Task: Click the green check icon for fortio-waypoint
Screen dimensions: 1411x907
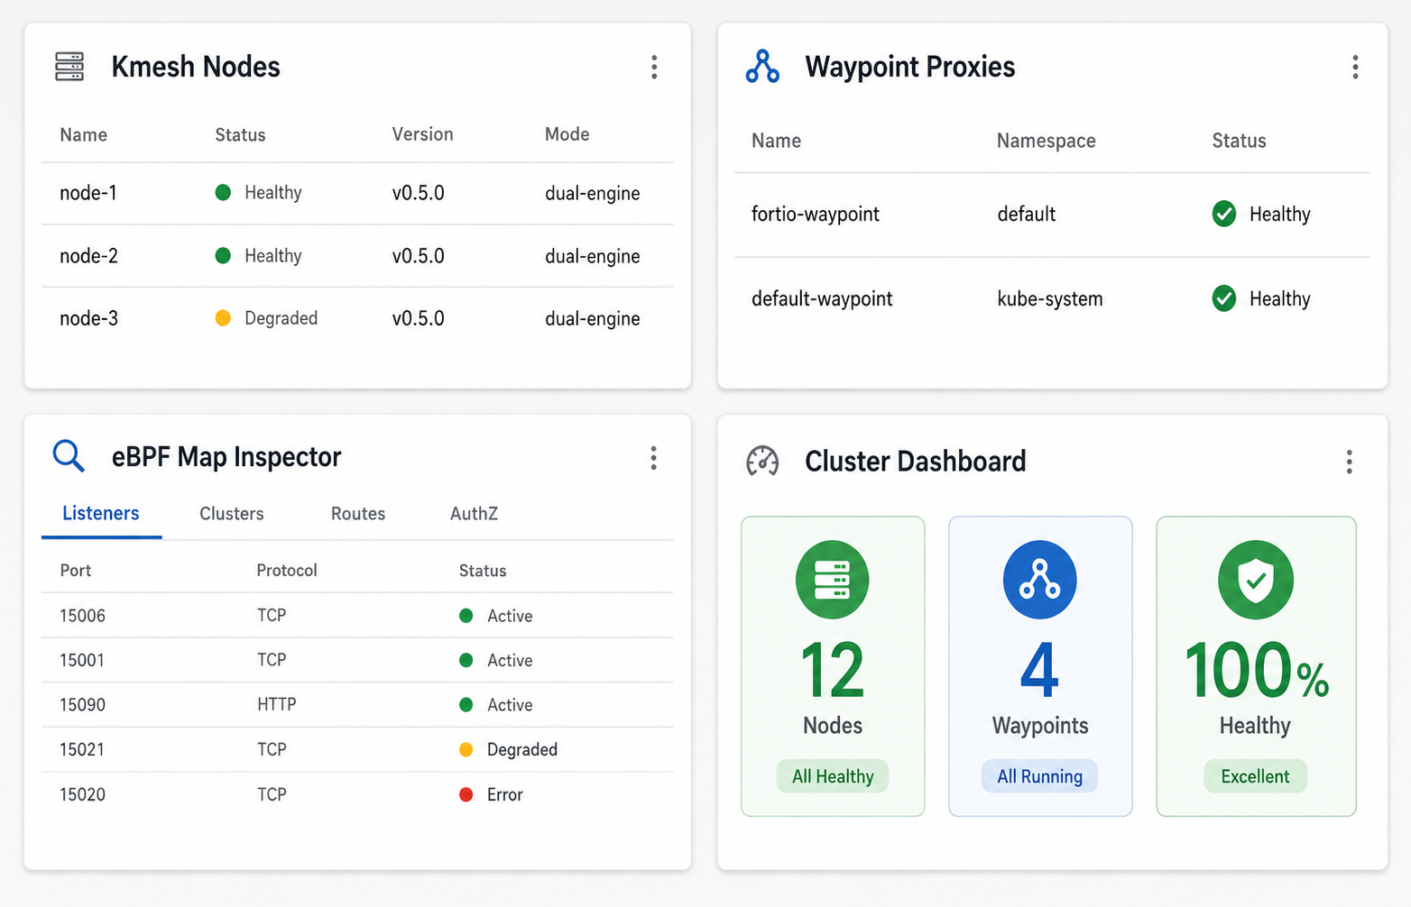Action: 1224,214
